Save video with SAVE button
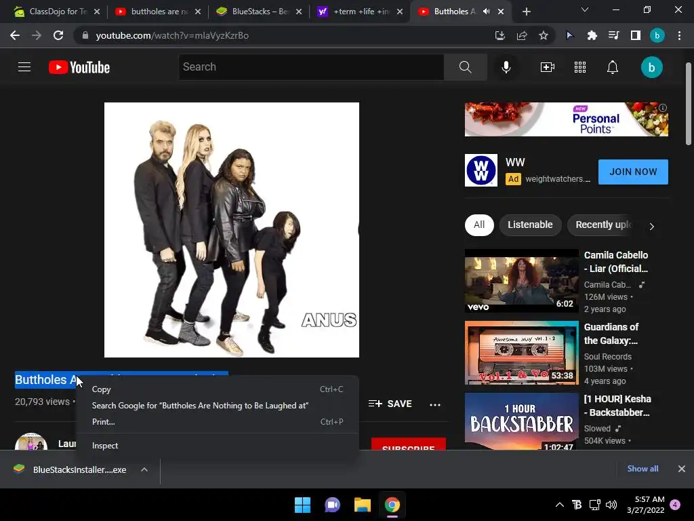The image size is (694, 521). [390, 404]
